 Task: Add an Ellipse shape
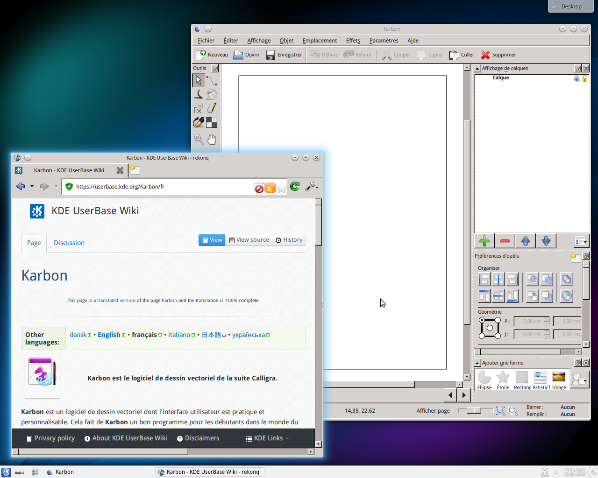point(484,380)
